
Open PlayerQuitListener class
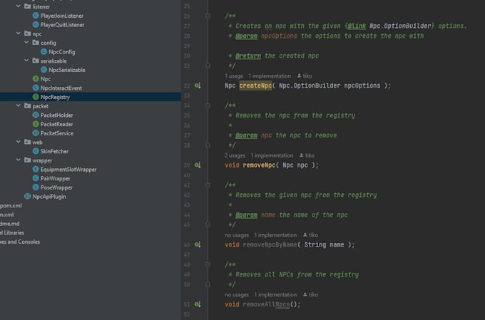click(62, 25)
